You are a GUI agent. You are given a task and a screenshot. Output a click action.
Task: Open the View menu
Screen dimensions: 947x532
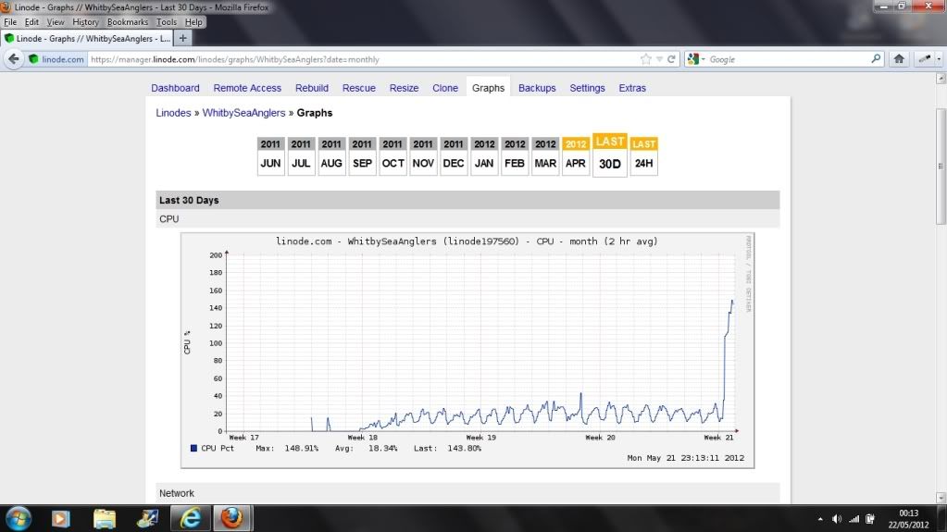coord(55,21)
